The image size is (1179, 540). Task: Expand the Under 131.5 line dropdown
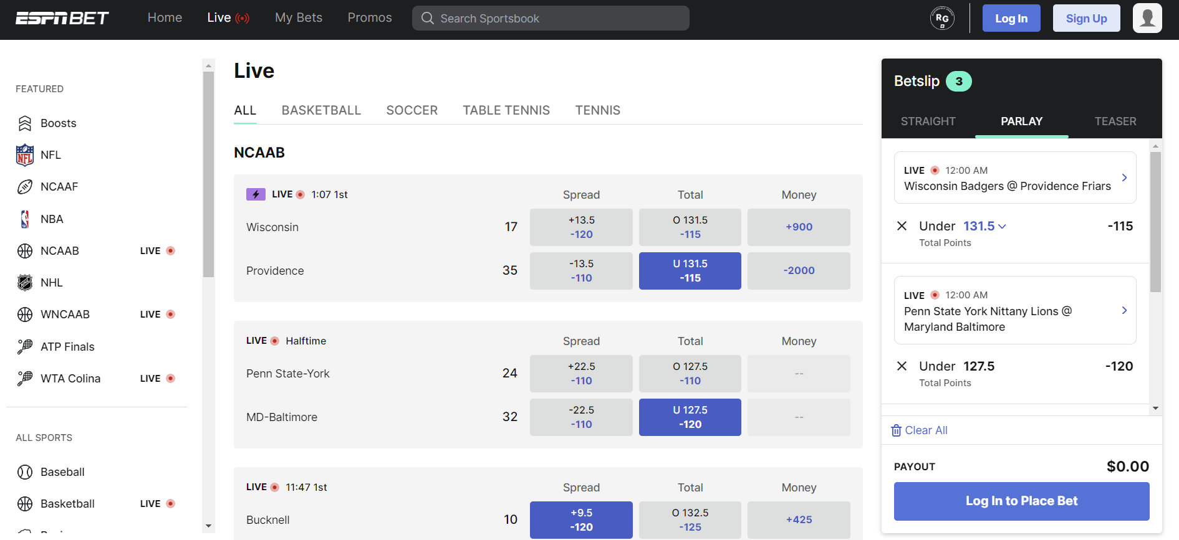[1002, 227]
